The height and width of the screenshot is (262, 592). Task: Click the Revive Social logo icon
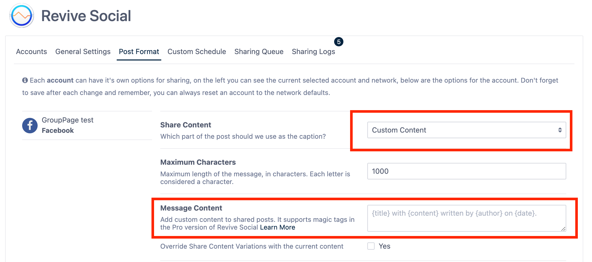pos(22,16)
